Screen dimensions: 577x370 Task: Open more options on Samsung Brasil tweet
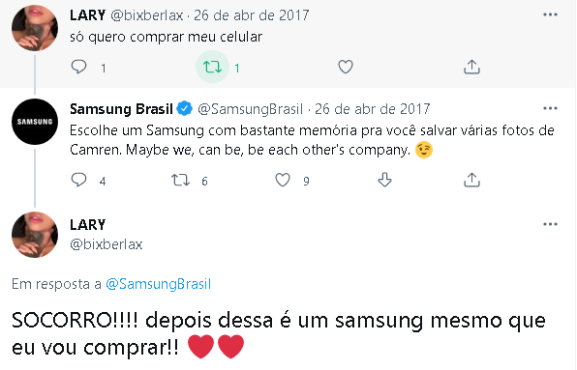point(550,108)
